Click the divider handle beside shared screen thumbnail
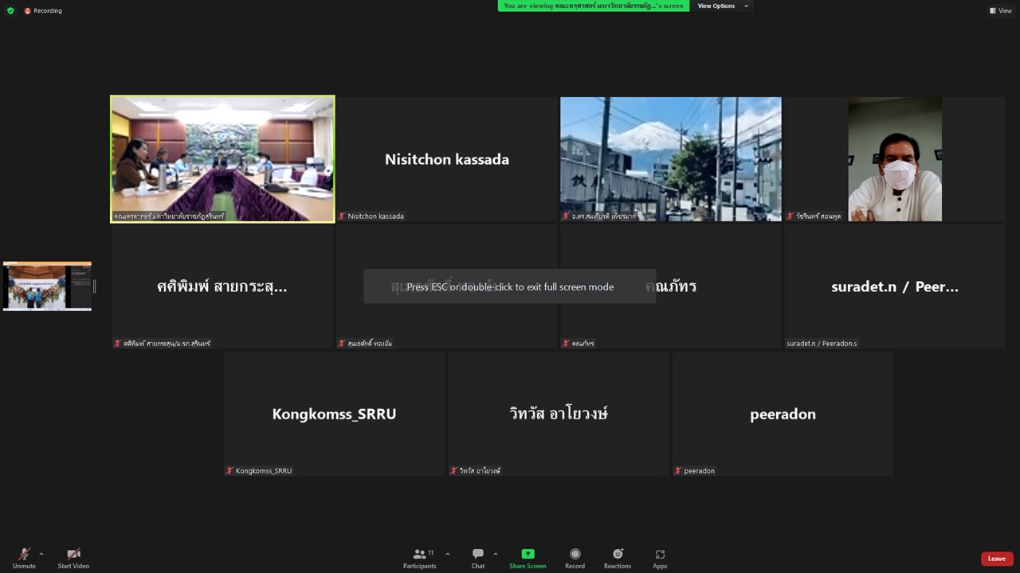 pos(95,286)
